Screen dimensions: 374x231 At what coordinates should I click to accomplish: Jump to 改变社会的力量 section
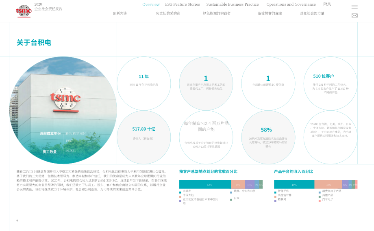312,13
